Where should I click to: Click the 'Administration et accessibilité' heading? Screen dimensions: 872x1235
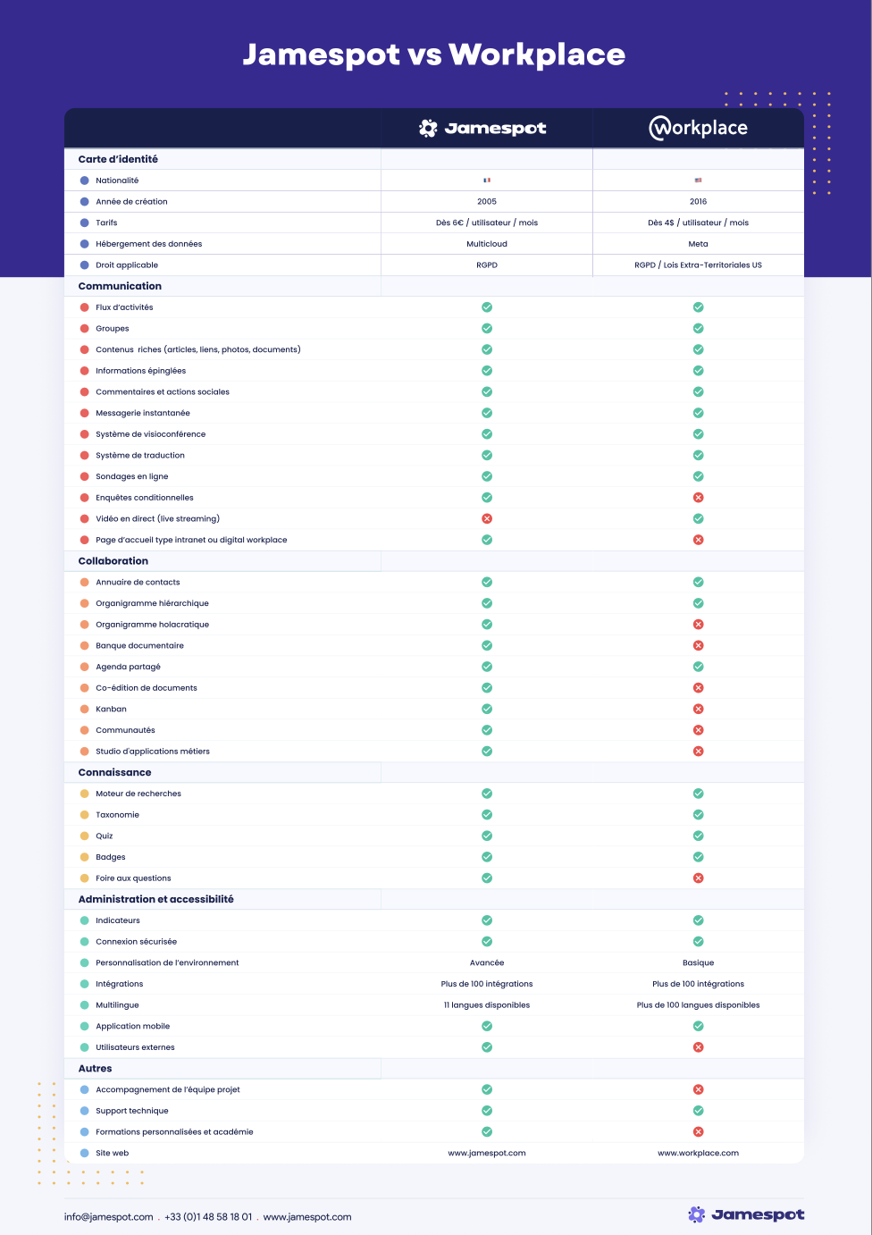tap(155, 899)
